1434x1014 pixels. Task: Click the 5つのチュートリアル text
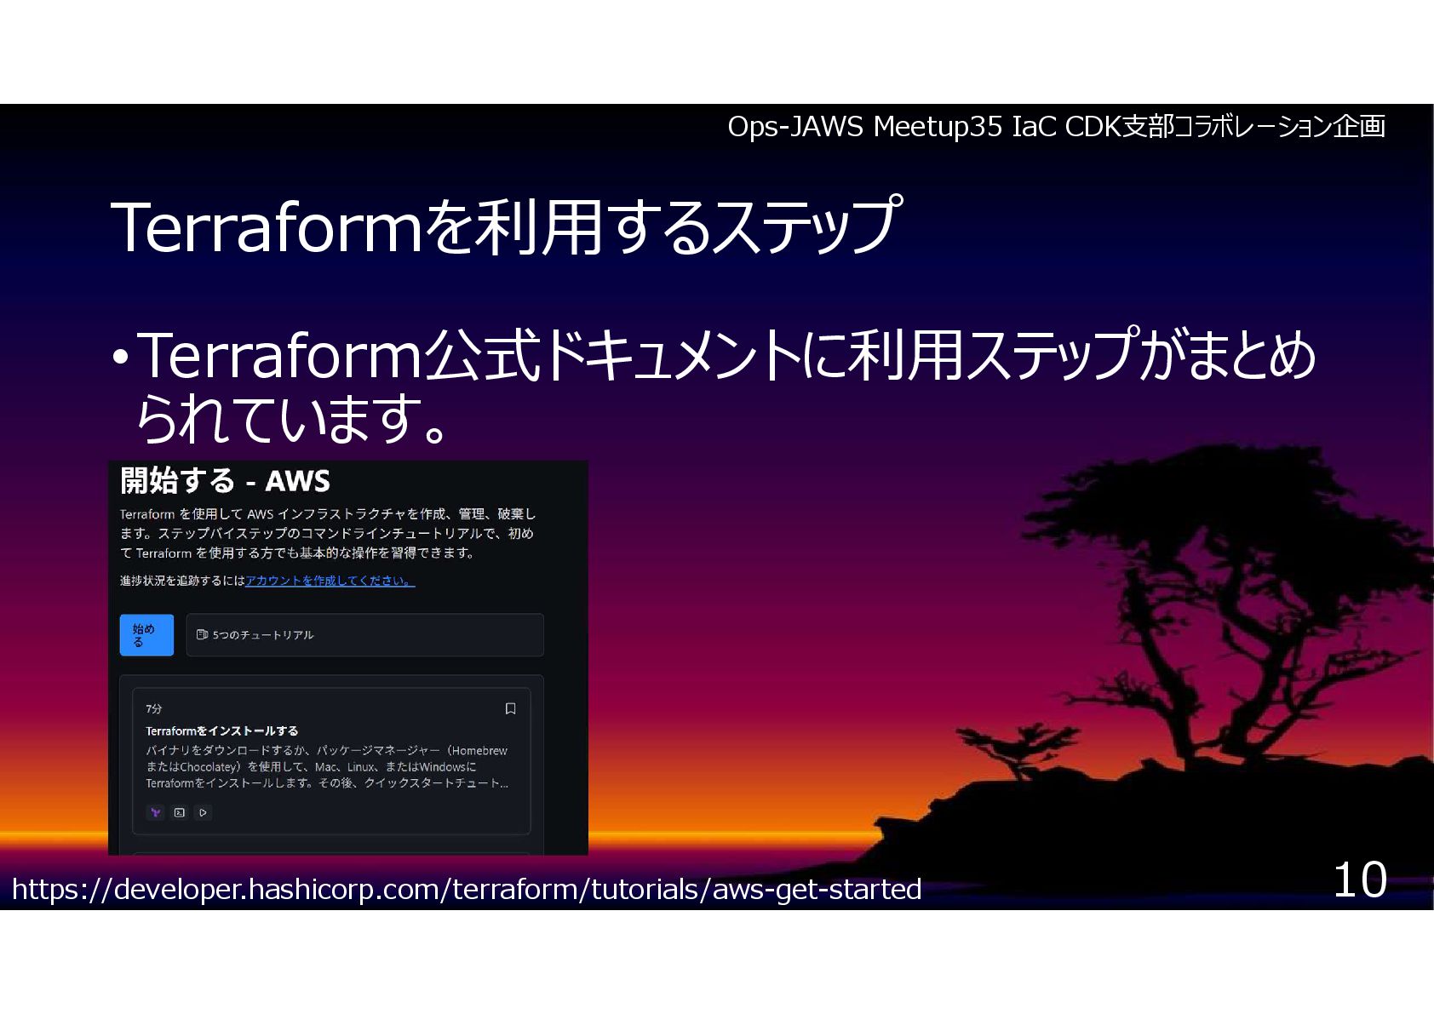pos(263,635)
